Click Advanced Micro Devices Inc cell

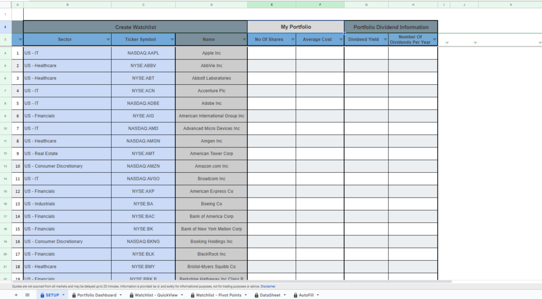click(211, 128)
